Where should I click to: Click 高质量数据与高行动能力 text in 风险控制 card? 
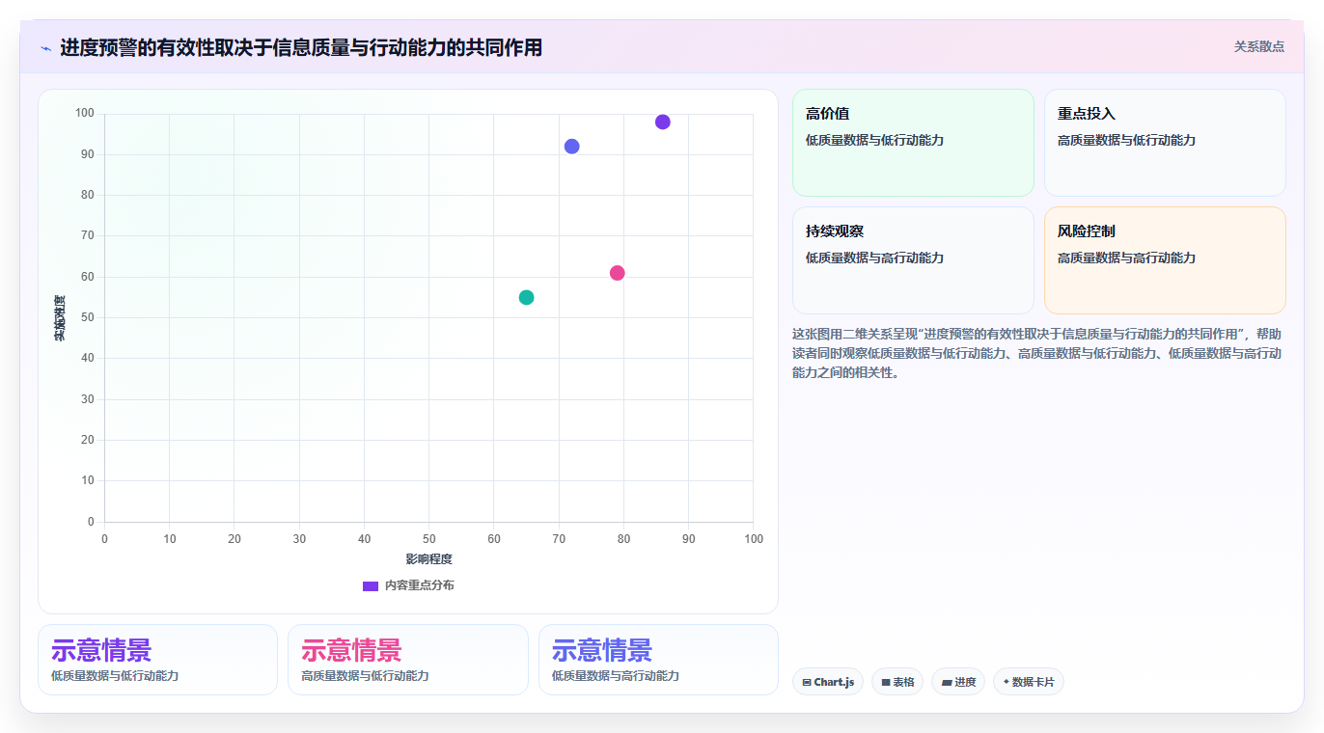(x=1126, y=258)
